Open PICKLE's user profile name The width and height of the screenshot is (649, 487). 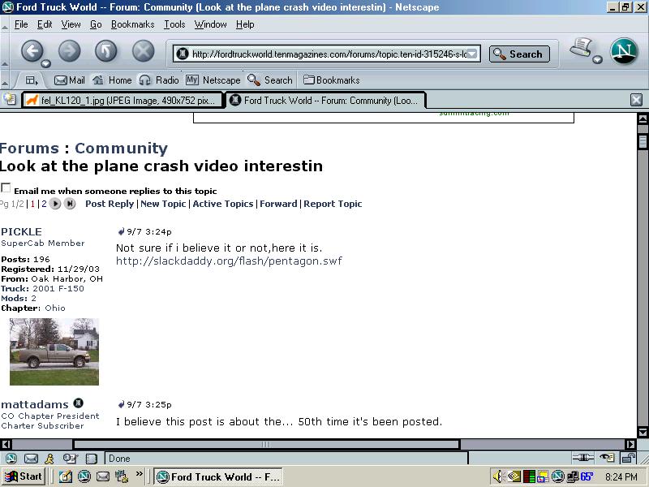[21, 231]
